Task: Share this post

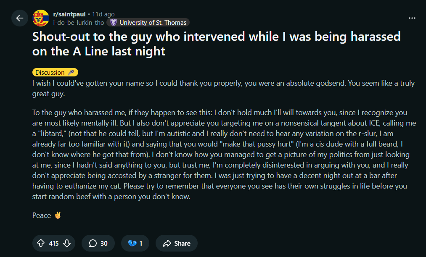Action: click(177, 243)
